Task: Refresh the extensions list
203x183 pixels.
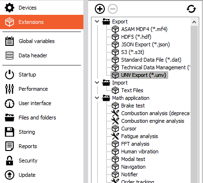Action: [191, 9]
